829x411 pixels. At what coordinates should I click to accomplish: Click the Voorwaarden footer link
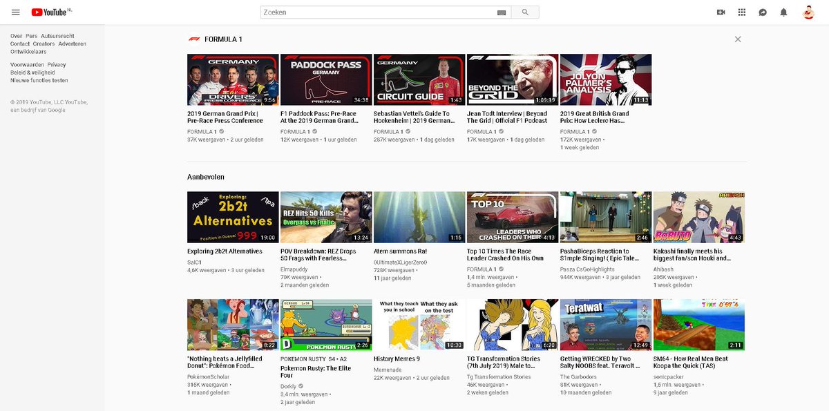(x=27, y=65)
